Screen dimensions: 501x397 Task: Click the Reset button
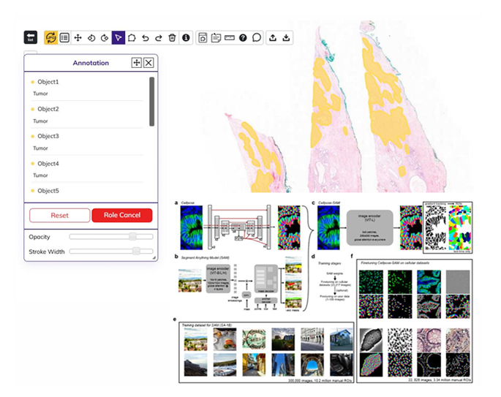60,215
